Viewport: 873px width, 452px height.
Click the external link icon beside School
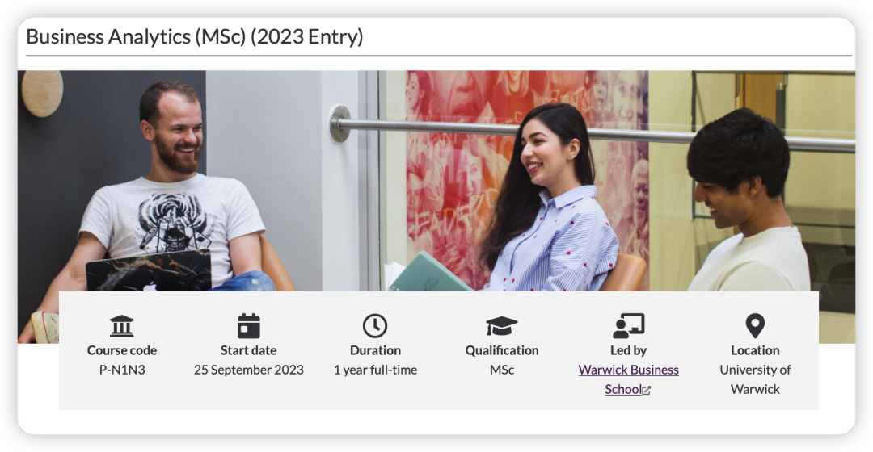pyautogui.click(x=647, y=391)
